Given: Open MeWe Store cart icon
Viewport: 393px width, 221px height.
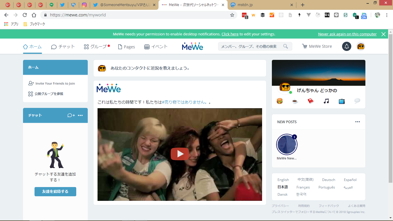Looking at the screenshot, I should 304,46.
